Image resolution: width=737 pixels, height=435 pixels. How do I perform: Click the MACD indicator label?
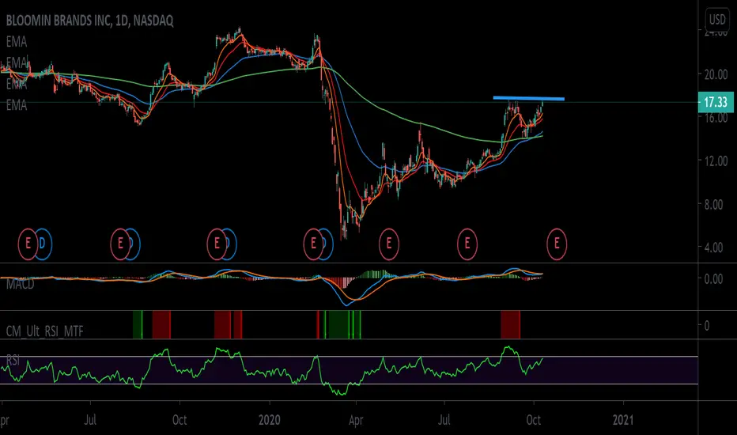coord(21,284)
